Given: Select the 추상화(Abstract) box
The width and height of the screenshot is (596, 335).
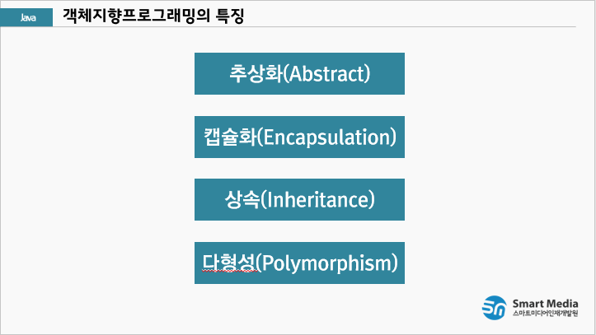Looking at the screenshot, I should click(299, 73).
